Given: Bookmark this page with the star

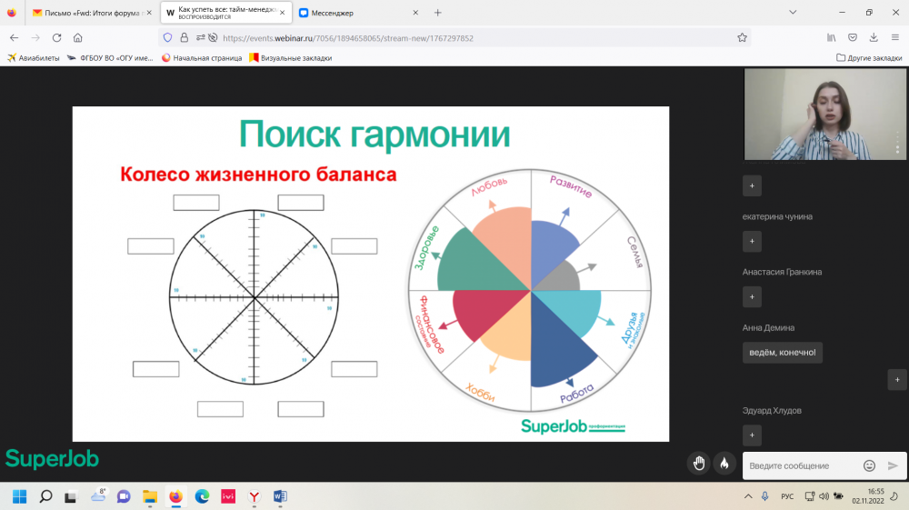Looking at the screenshot, I should 742,38.
